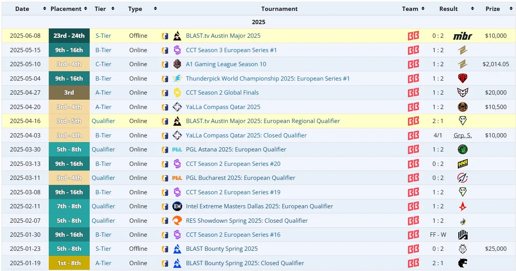This screenshot has height=271, width=516.
Task: Click the opponent logo in the PGL Bucharest row
Action: pos(463,178)
